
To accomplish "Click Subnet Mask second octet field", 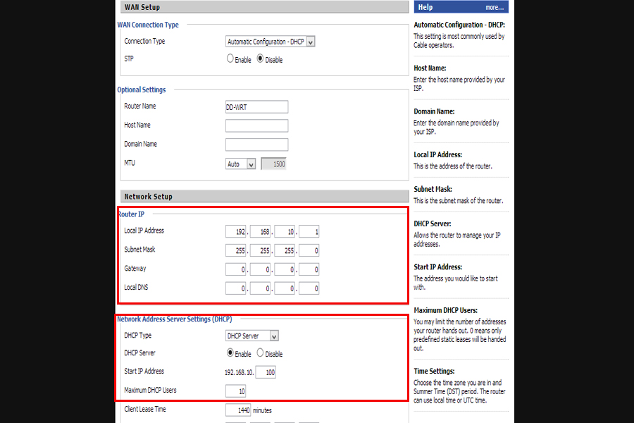I will [x=260, y=250].
